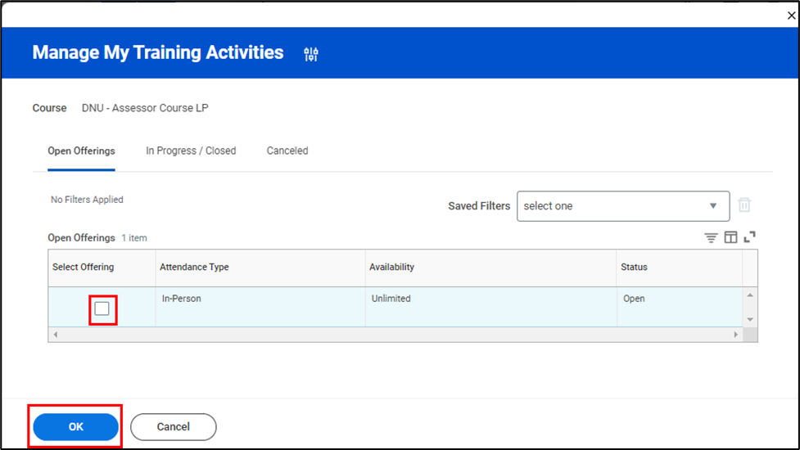Click the trash icon next to Saved Filters
The image size is (800, 450).
point(744,205)
